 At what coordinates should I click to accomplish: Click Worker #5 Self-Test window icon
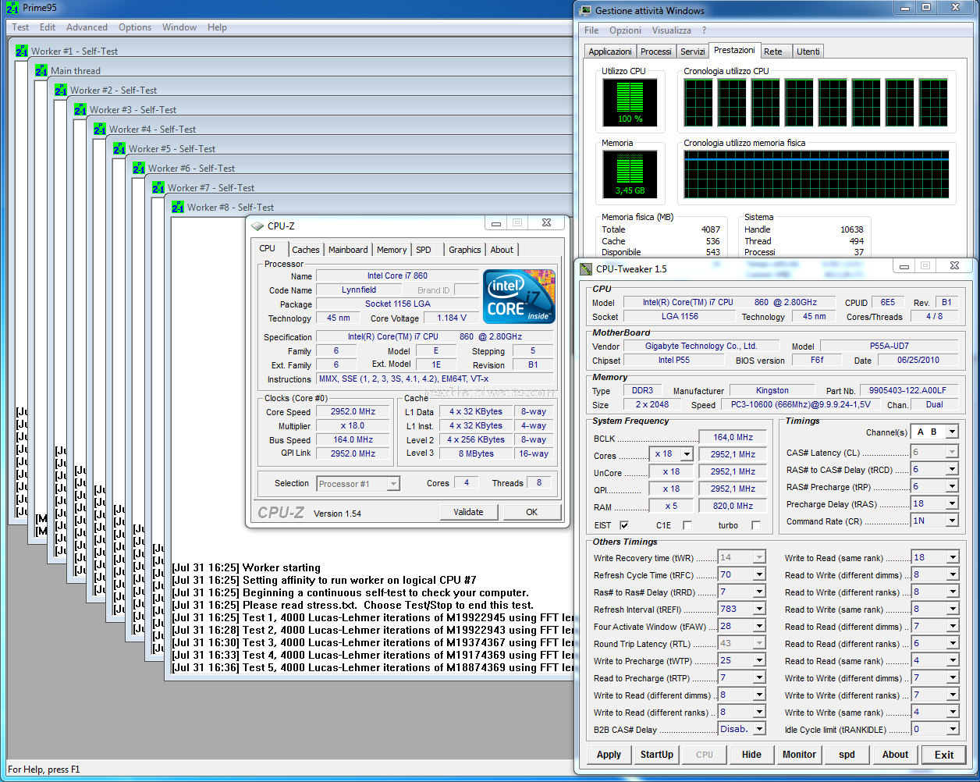119,148
